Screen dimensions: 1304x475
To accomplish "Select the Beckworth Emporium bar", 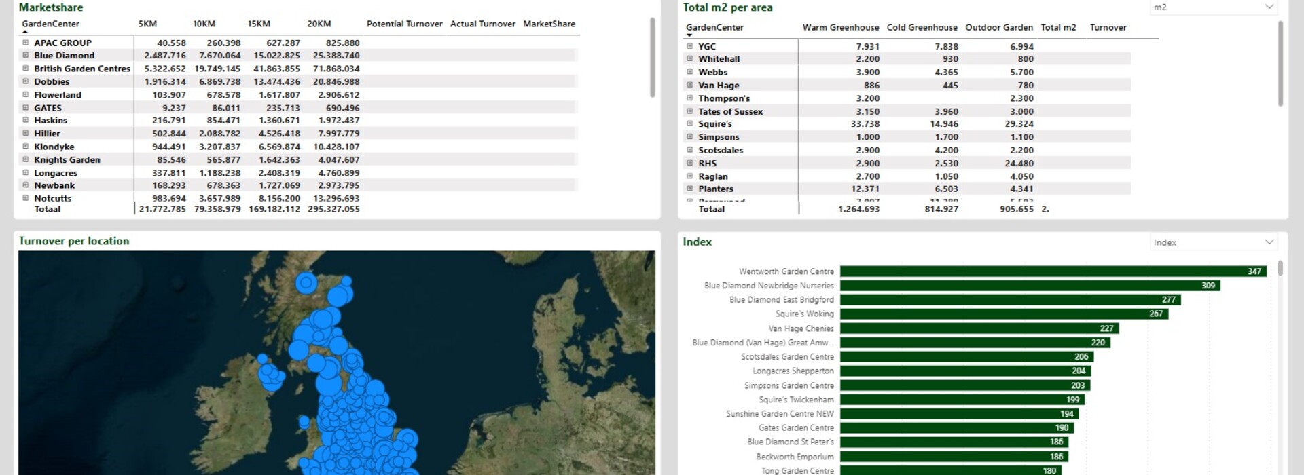I will pyautogui.click(x=954, y=457).
